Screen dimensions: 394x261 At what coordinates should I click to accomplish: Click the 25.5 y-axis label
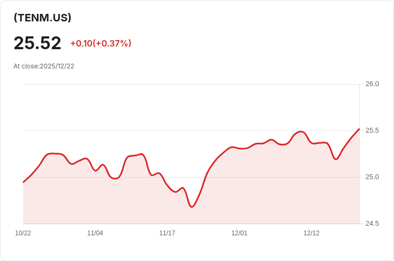pos(372,130)
